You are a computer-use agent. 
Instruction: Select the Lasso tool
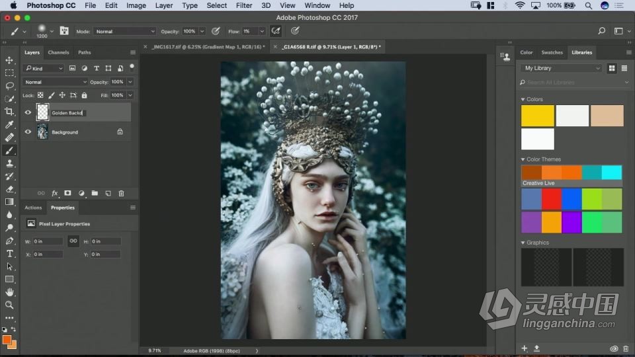9,86
